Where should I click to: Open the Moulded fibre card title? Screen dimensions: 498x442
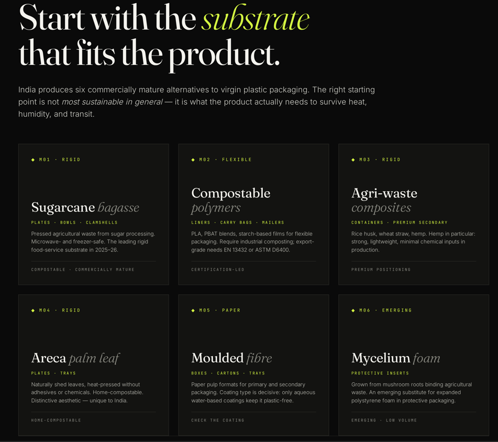231,358
